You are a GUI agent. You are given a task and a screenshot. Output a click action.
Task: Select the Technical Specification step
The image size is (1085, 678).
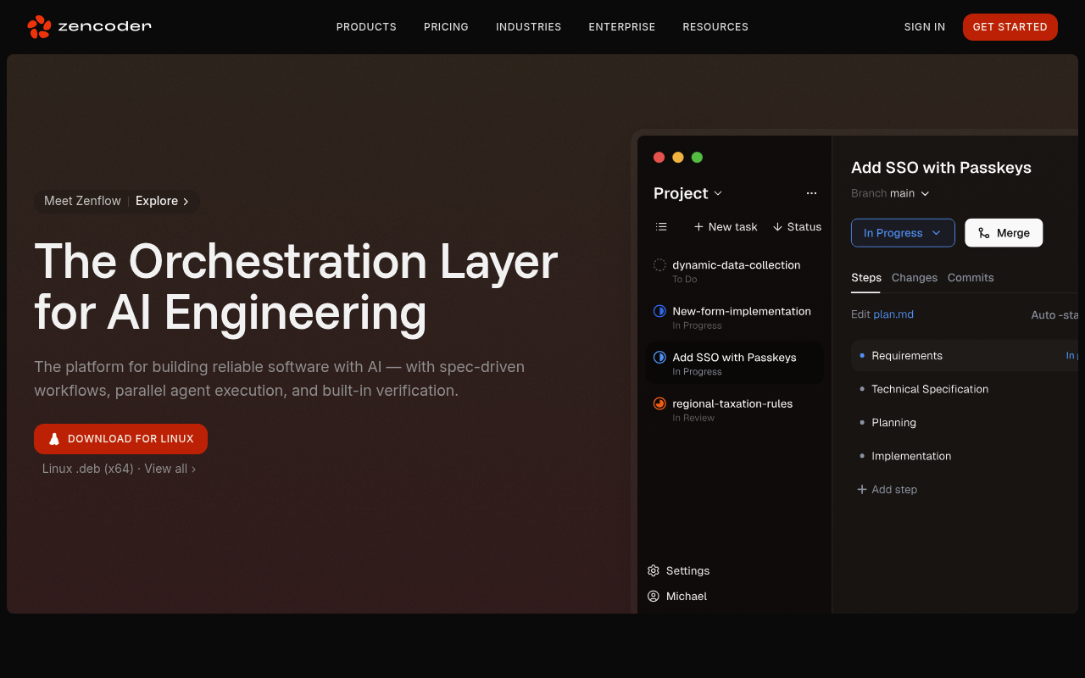930,389
